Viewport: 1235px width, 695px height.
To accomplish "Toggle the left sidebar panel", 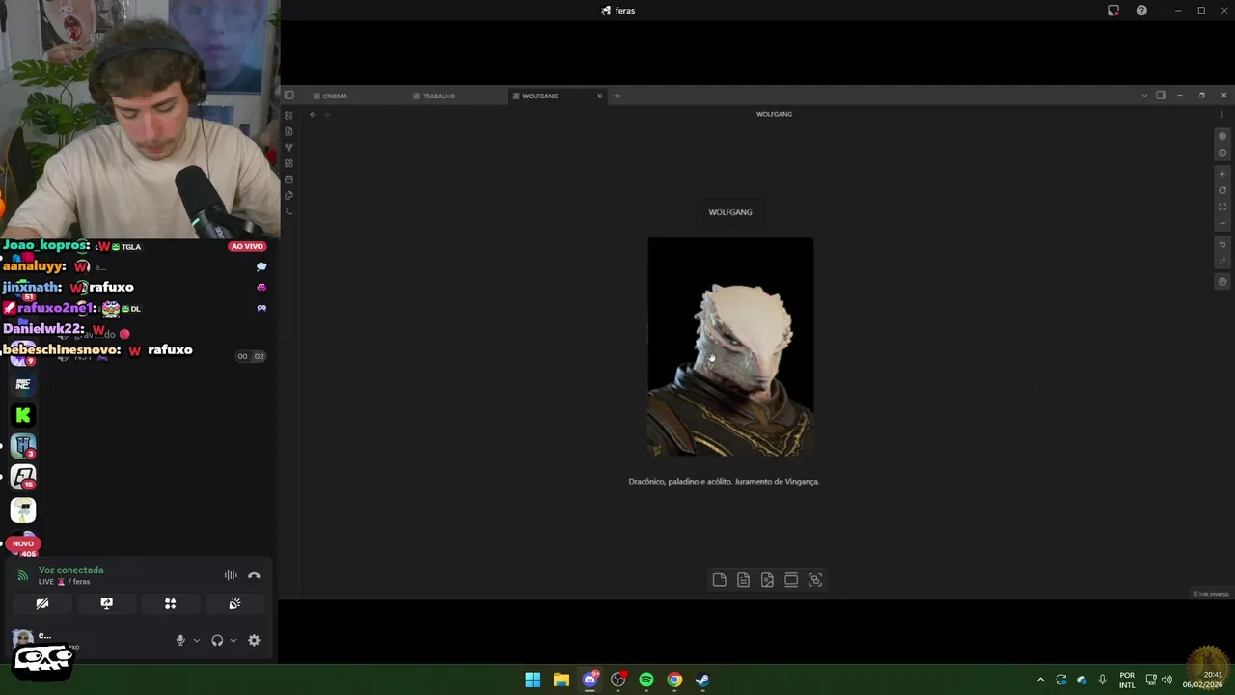I will coord(288,96).
